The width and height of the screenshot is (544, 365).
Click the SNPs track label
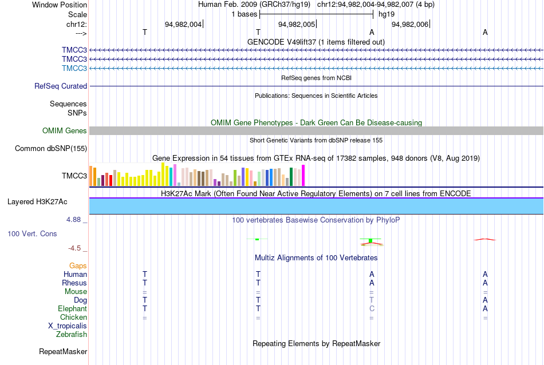click(77, 113)
